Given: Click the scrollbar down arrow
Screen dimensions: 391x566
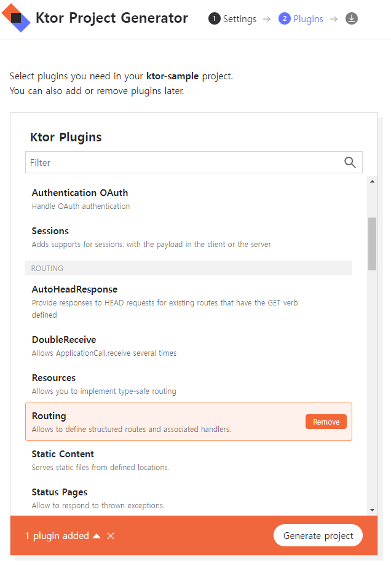Looking at the screenshot, I should [x=372, y=509].
